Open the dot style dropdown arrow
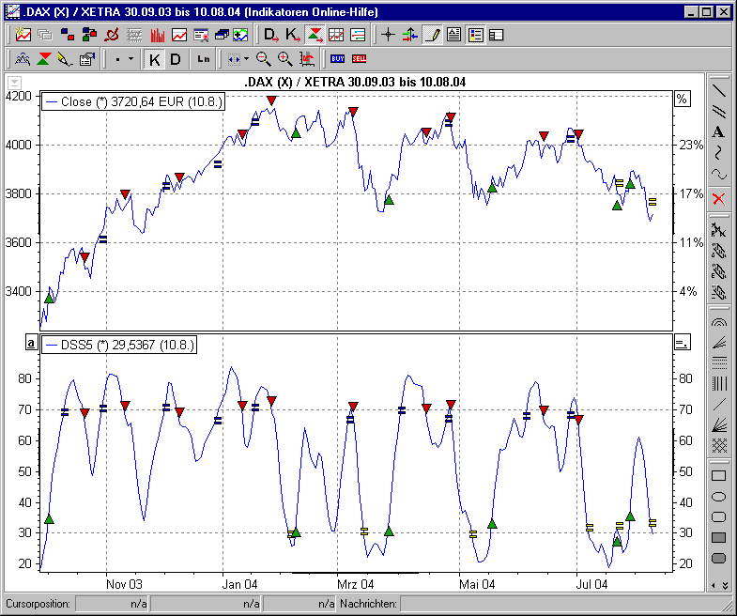 click(x=131, y=59)
